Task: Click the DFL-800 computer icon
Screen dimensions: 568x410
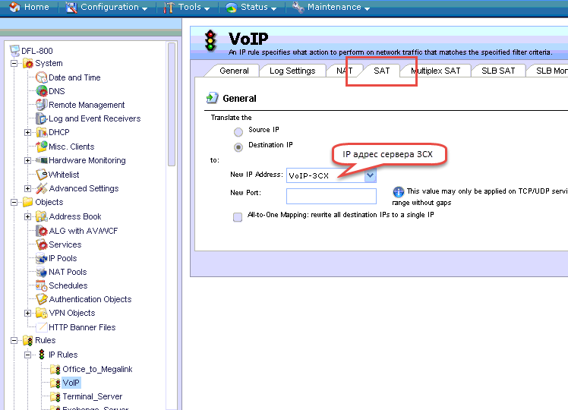Action: click(15, 51)
